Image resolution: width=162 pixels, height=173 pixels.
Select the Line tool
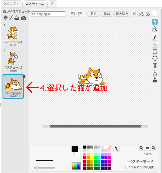pos(155,44)
